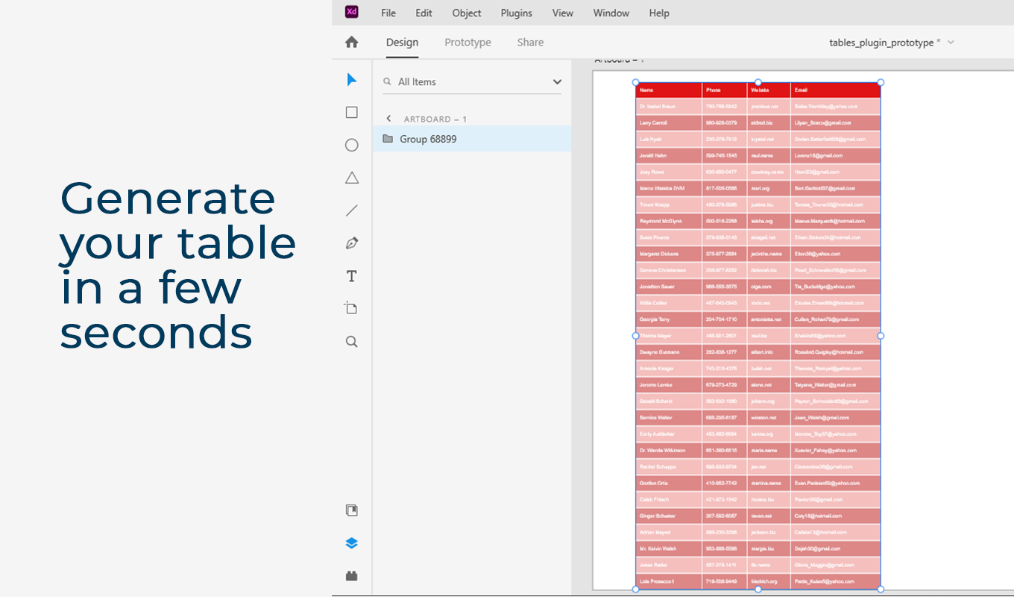Open the Object menu
This screenshot has width=1014, height=597.
pos(467,13)
